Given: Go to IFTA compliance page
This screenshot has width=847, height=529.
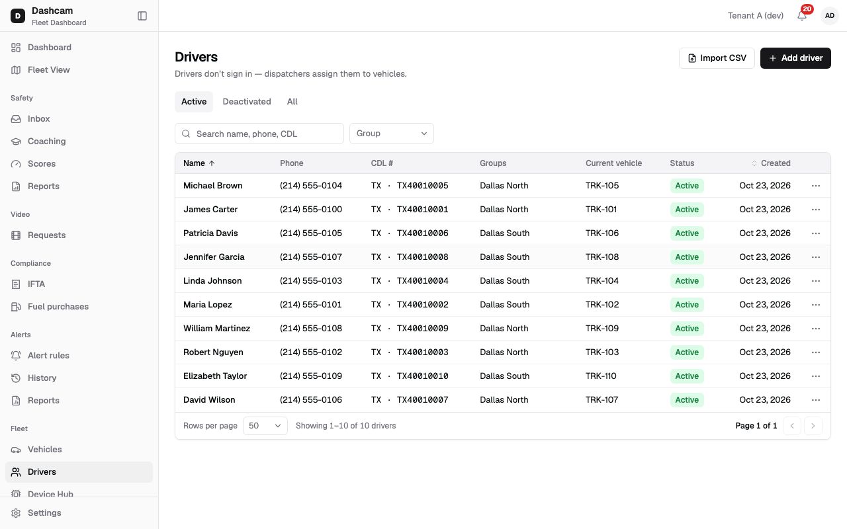Looking at the screenshot, I should pyautogui.click(x=79, y=284).
